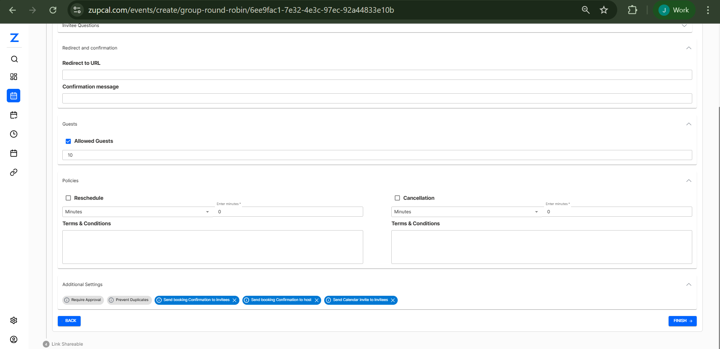Remove Send Calendar invite to Invitees chip
The width and height of the screenshot is (720, 349).
393,300
